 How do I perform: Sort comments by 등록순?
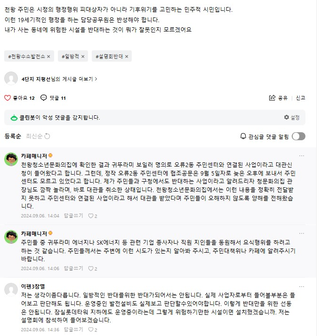point(13,136)
